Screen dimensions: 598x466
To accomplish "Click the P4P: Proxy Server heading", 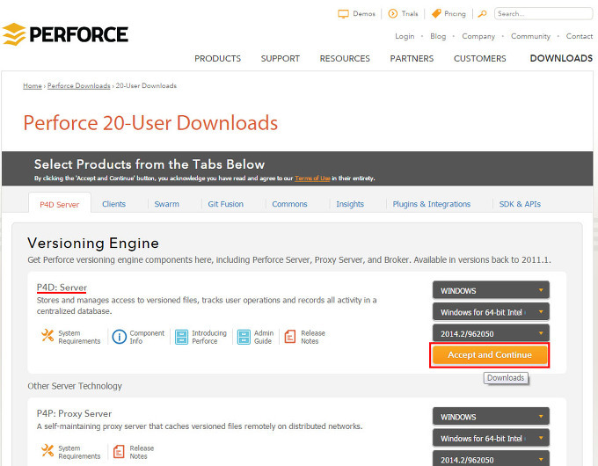I will tap(75, 414).
